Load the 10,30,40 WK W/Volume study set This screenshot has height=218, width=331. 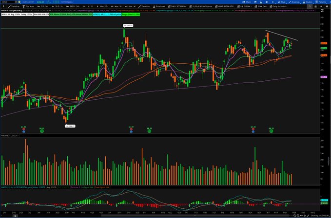point(201,6)
